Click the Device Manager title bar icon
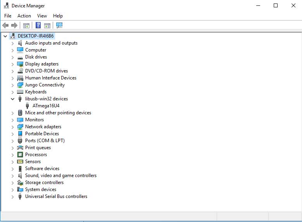Image resolution: width=302 pixels, height=222 pixels. click(6, 5)
